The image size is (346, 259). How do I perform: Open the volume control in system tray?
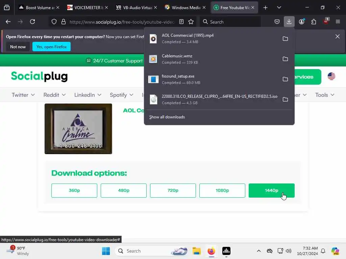(x=289, y=251)
